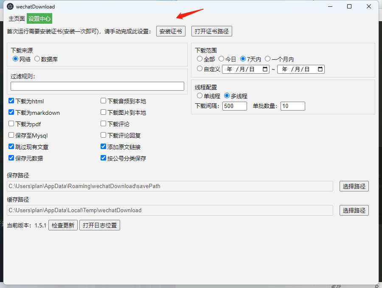
Task: Click 线程配置 section label
Action: 206,88
